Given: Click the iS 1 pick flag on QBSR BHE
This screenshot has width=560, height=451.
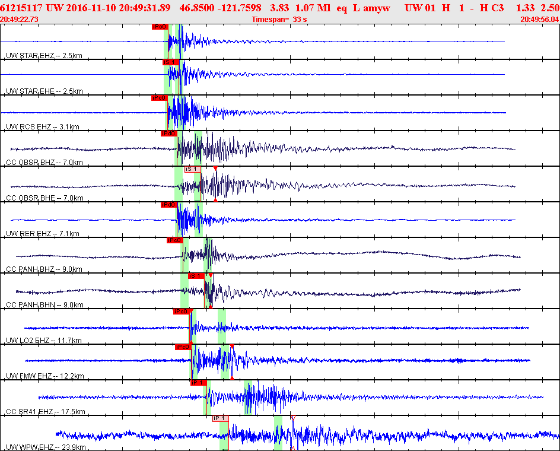Looking at the screenshot, I should 192,169.
